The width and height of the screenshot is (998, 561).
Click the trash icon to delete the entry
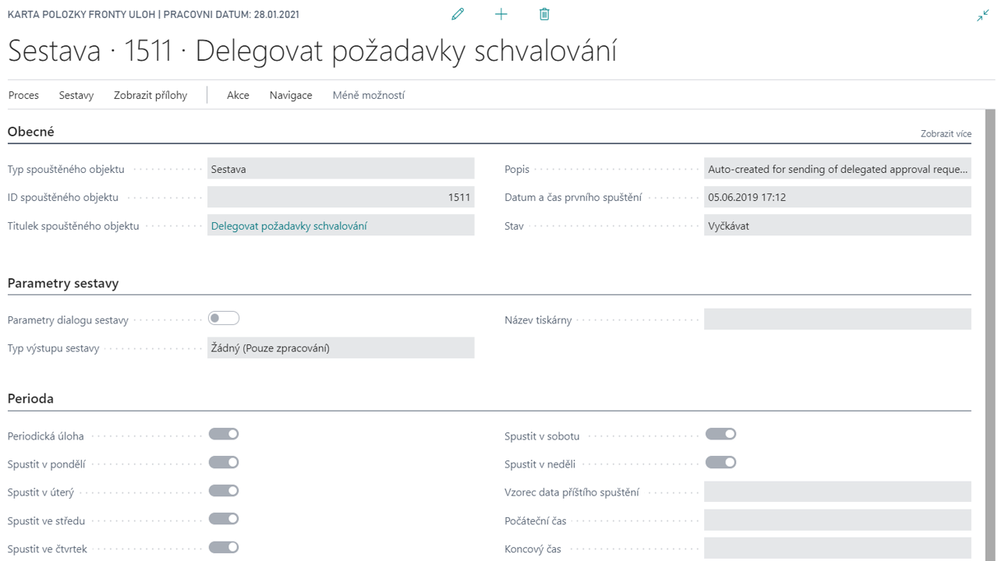coord(544,13)
